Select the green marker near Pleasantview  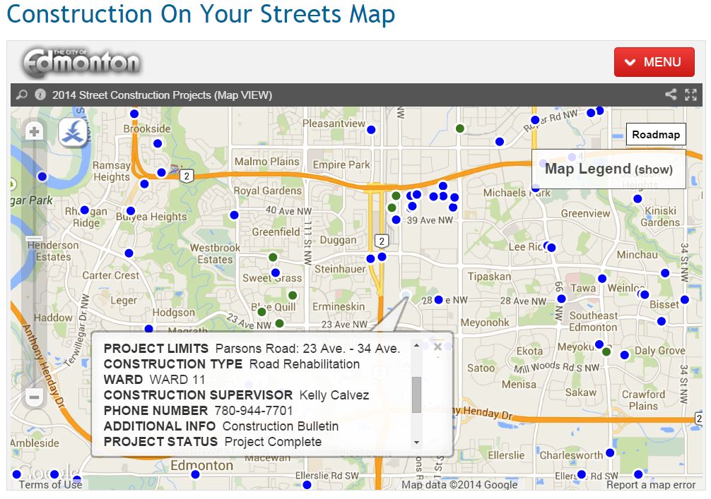461,128
